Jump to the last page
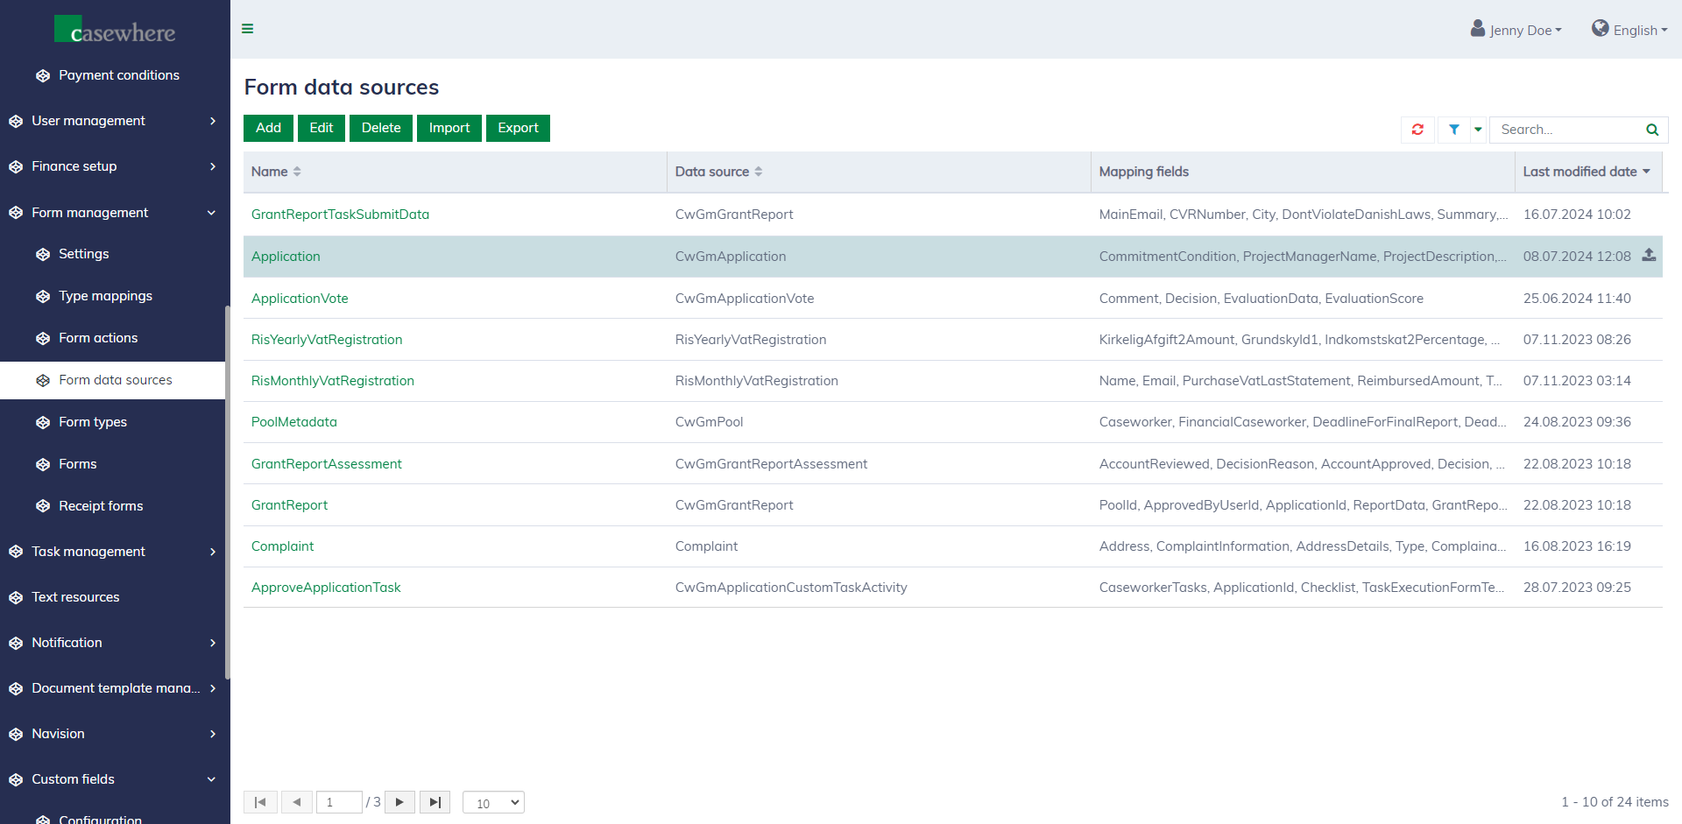The height and width of the screenshot is (824, 1682). pos(435,802)
